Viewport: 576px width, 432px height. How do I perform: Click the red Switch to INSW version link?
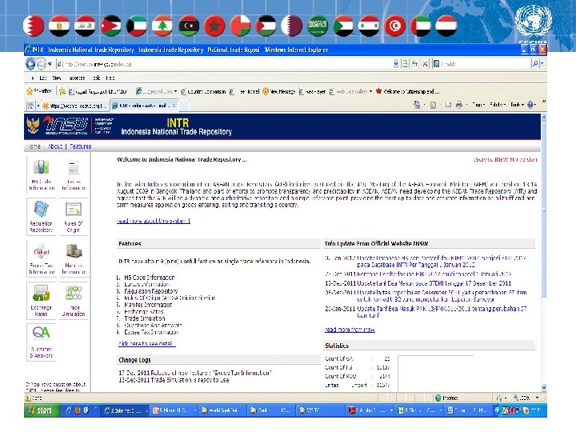pyautogui.click(x=505, y=159)
